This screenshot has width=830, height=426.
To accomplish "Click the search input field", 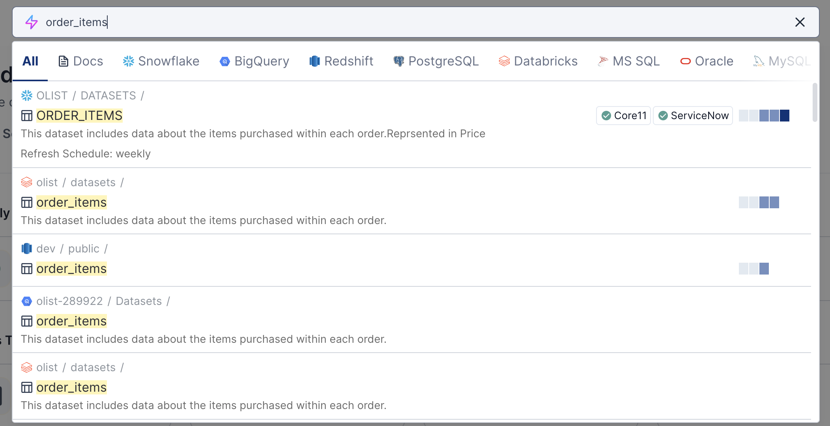I will pos(394,22).
